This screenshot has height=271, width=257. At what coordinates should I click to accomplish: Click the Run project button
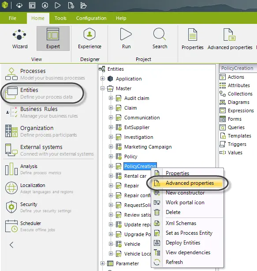click(126, 38)
